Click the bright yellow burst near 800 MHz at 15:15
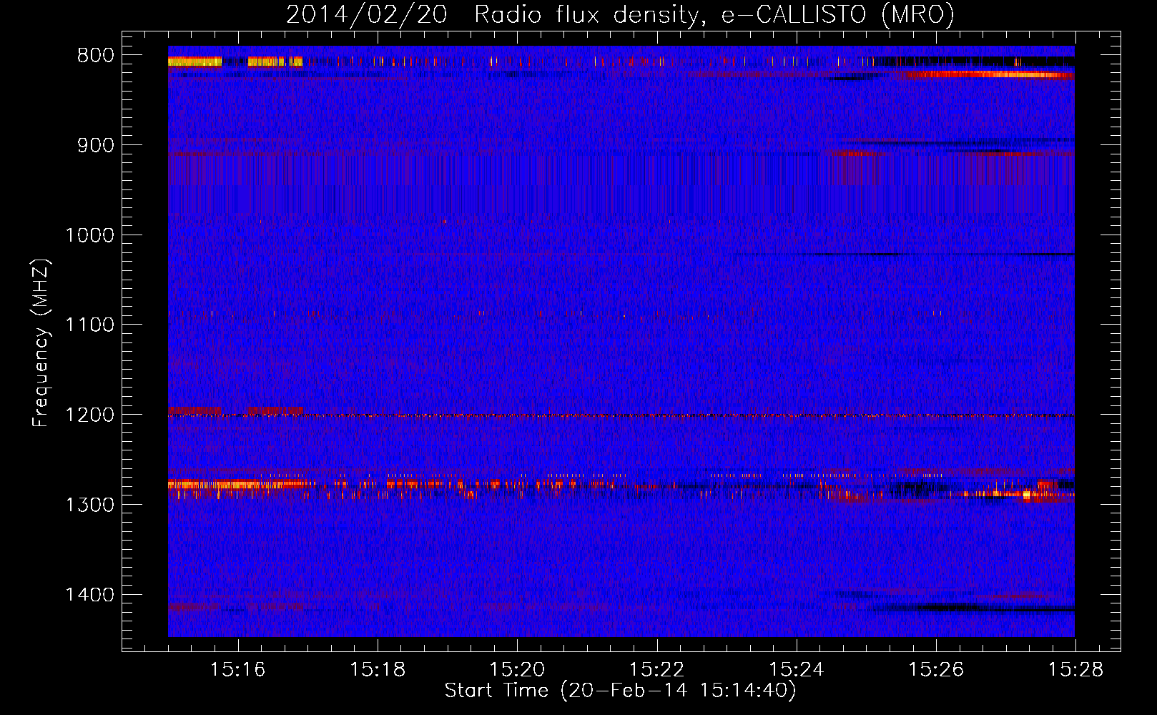Viewport: 1157px width, 715px height. click(x=195, y=61)
